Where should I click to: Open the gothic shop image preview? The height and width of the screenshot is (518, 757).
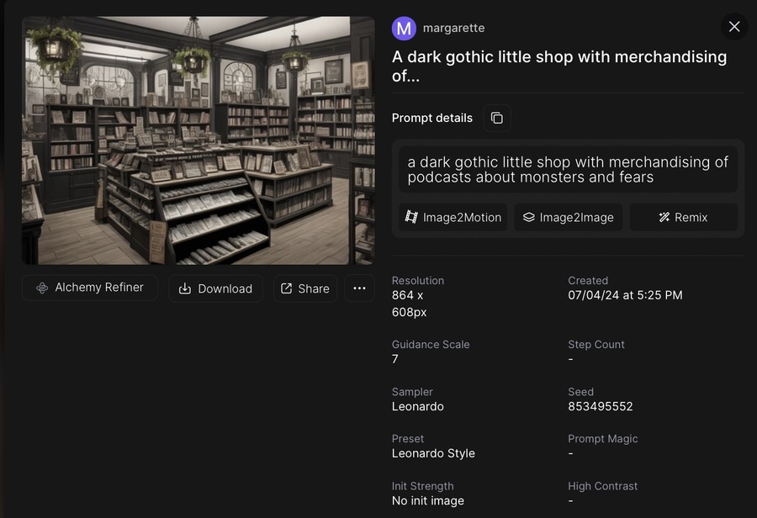pos(199,140)
